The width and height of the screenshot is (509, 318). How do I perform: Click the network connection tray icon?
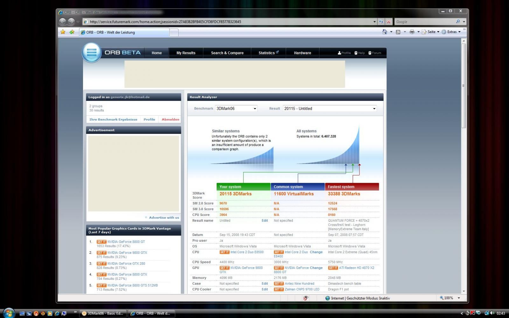coord(487,313)
